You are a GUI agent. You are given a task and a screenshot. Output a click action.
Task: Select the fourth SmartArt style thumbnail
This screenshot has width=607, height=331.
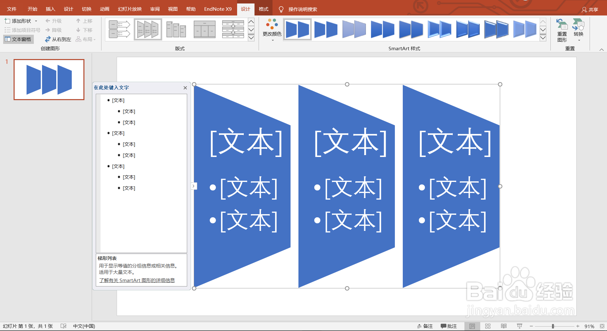tap(383, 29)
